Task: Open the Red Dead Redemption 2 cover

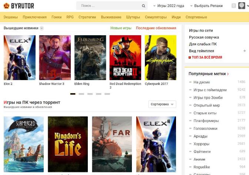Action: click(x=125, y=57)
